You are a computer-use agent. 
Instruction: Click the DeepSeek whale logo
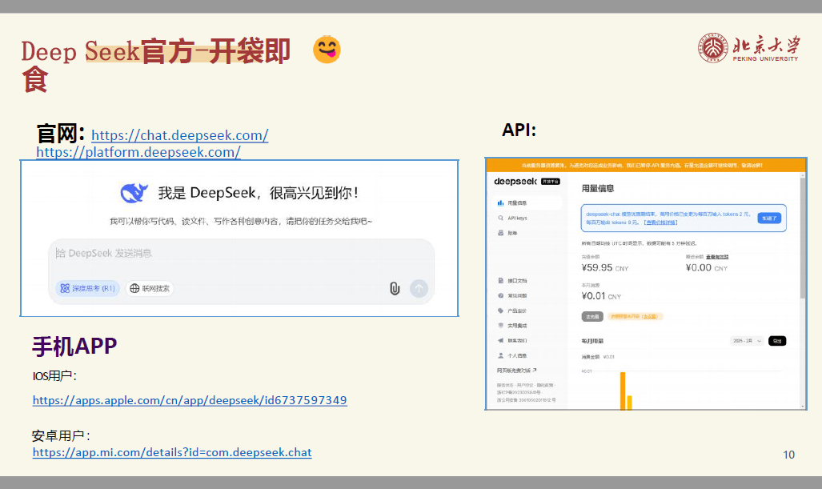(x=134, y=193)
